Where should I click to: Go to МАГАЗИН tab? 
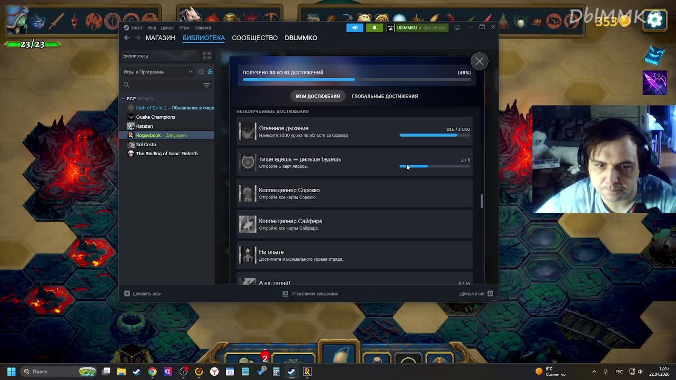(x=161, y=37)
